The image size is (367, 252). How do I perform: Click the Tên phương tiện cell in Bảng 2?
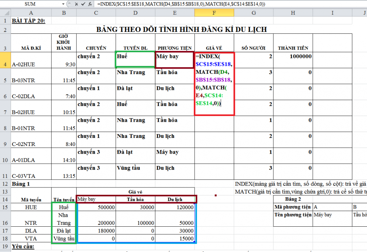pos(293,215)
